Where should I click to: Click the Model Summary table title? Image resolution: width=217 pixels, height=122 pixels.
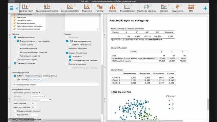(127, 28)
